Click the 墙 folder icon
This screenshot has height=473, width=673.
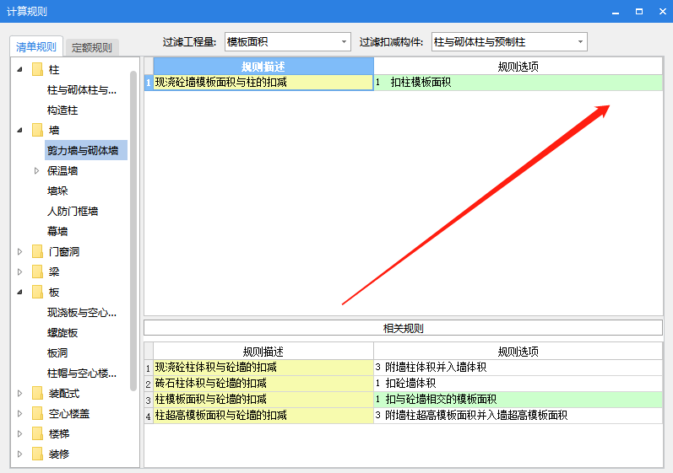38,130
